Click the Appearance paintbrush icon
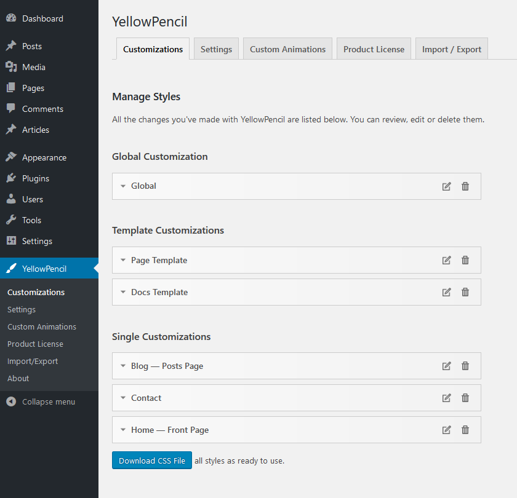This screenshot has width=517, height=498. (11, 157)
